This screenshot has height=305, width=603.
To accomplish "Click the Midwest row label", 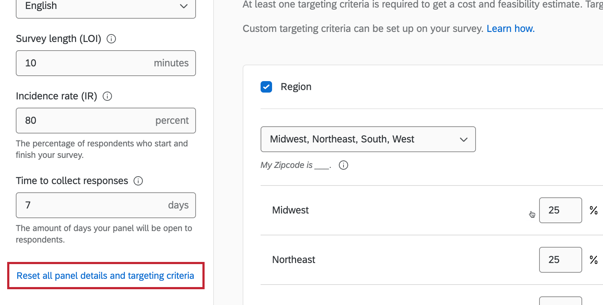I will [290, 210].
